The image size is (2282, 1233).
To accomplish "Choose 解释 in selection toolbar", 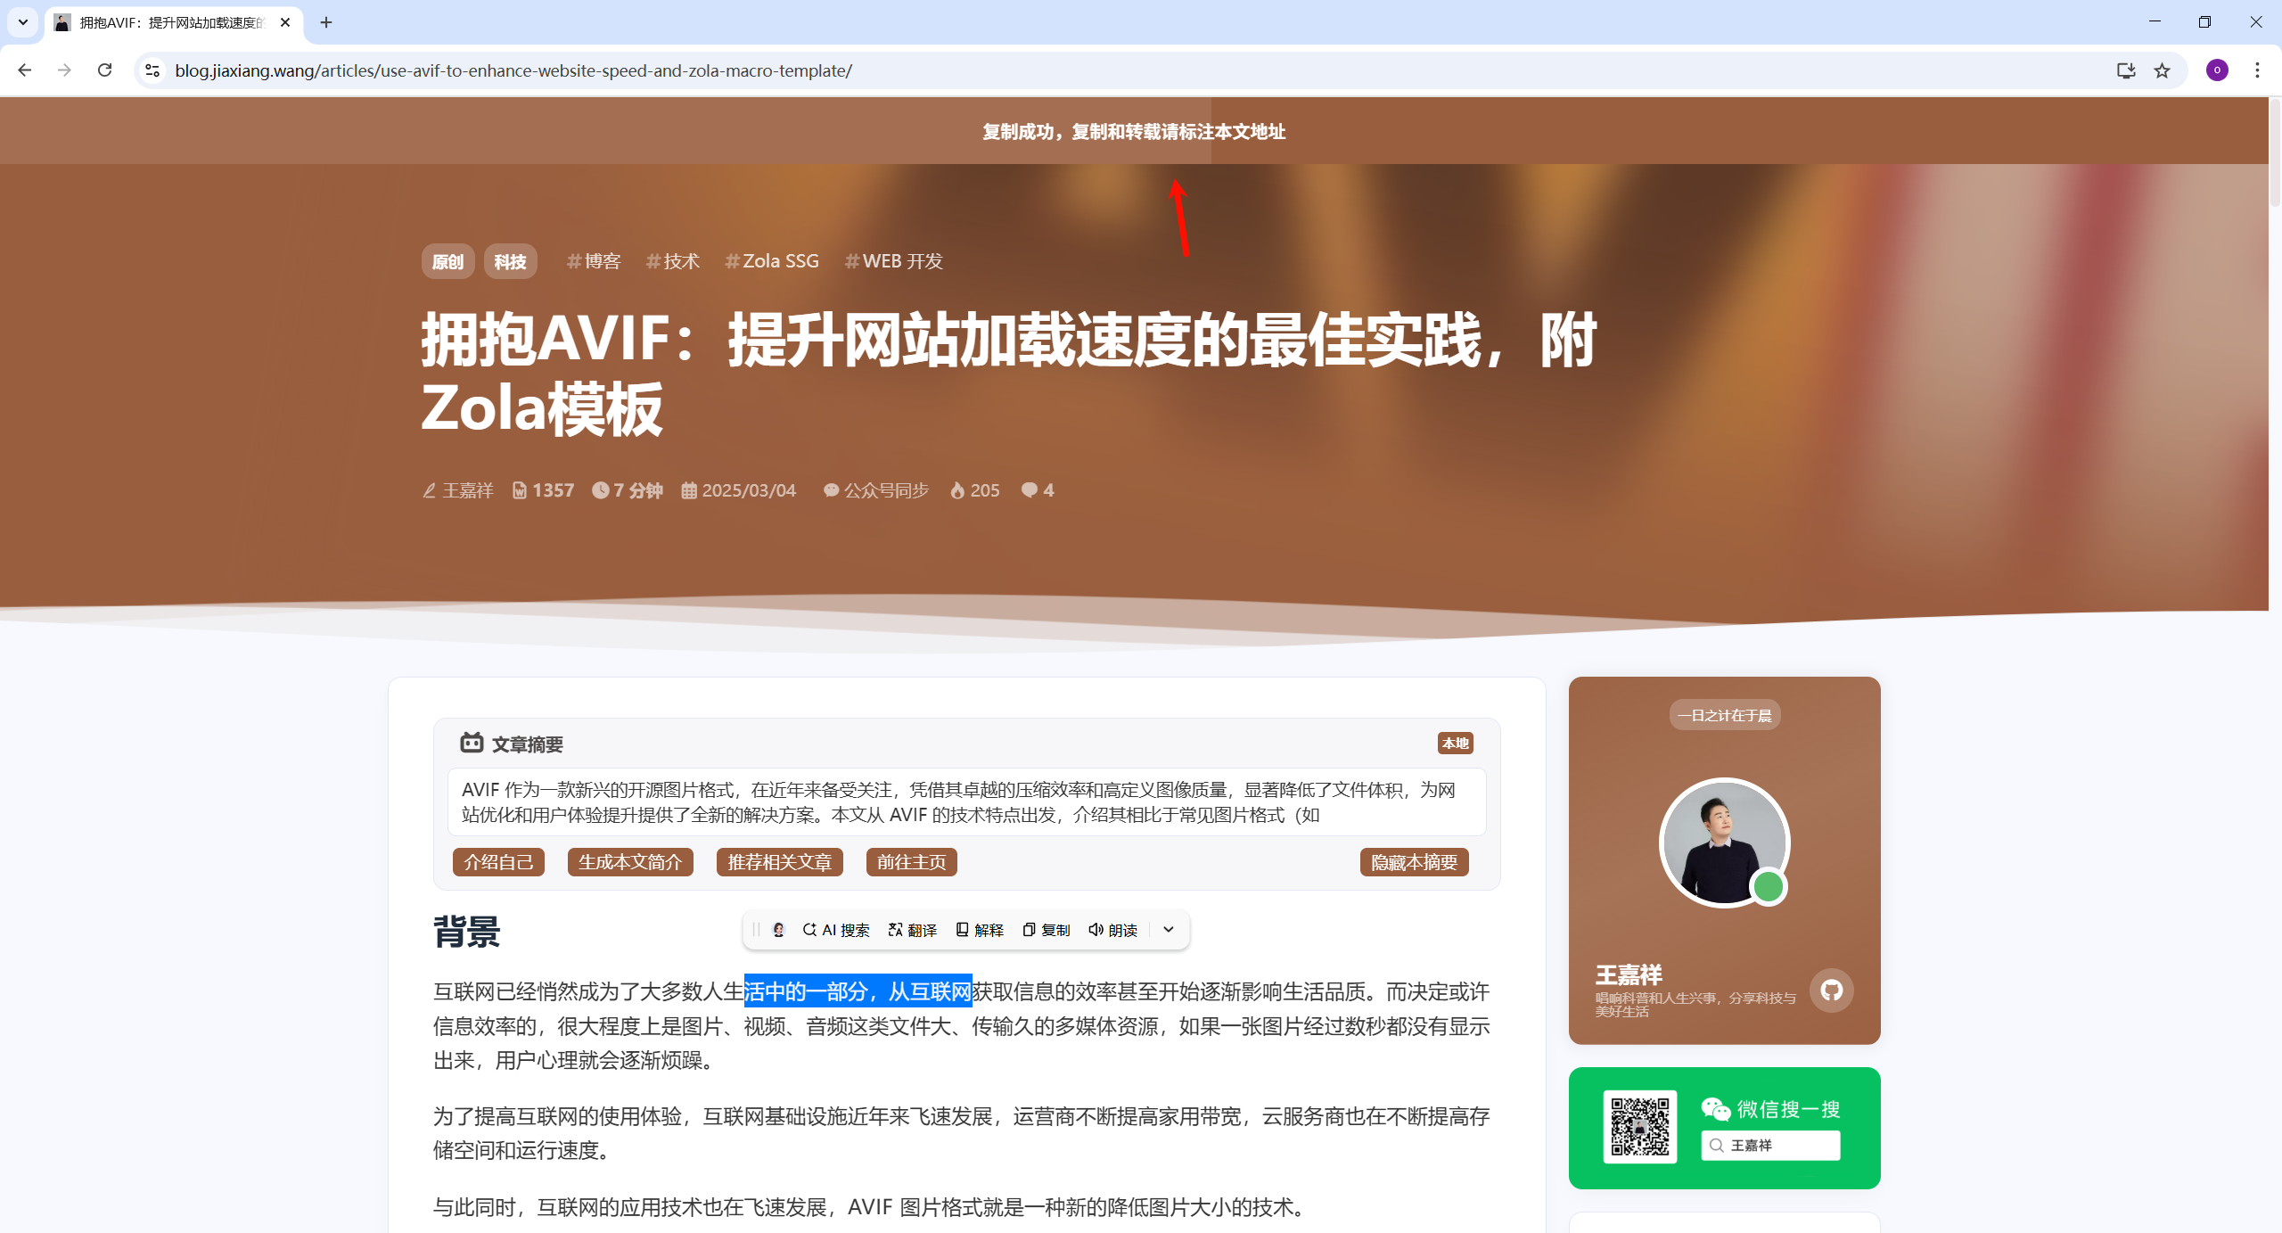I will 979,930.
